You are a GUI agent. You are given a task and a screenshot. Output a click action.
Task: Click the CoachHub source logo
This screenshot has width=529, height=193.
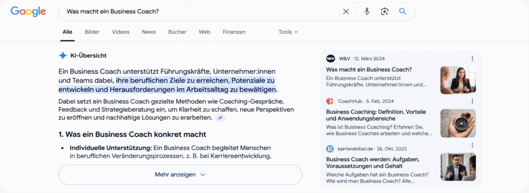coord(330,101)
